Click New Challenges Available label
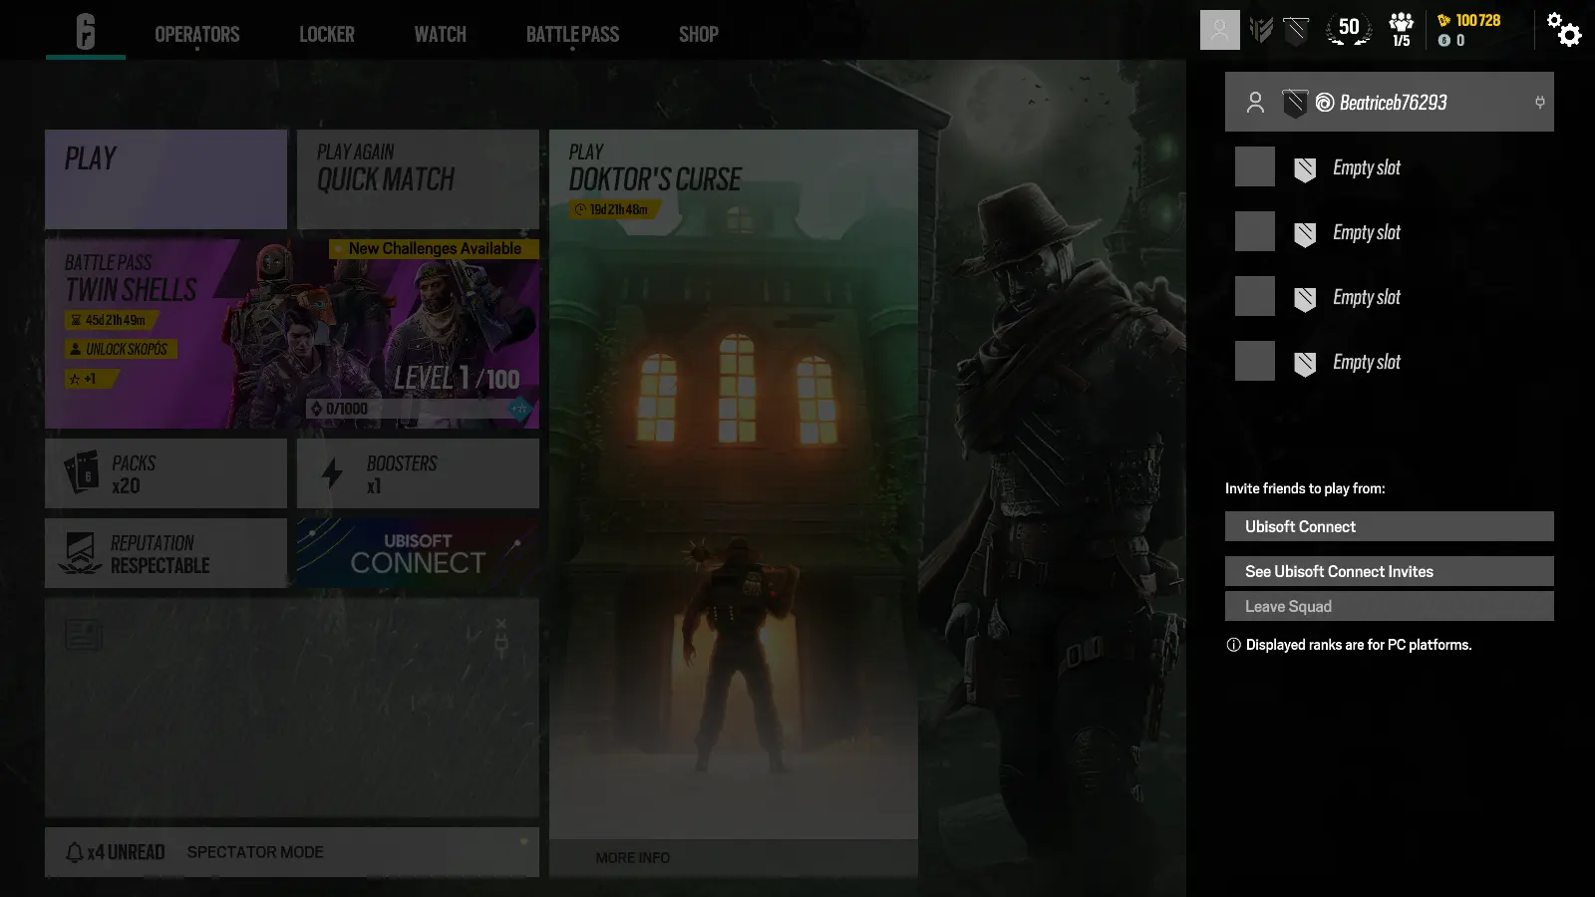Image resolution: width=1595 pixels, height=897 pixels. click(x=435, y=248)
